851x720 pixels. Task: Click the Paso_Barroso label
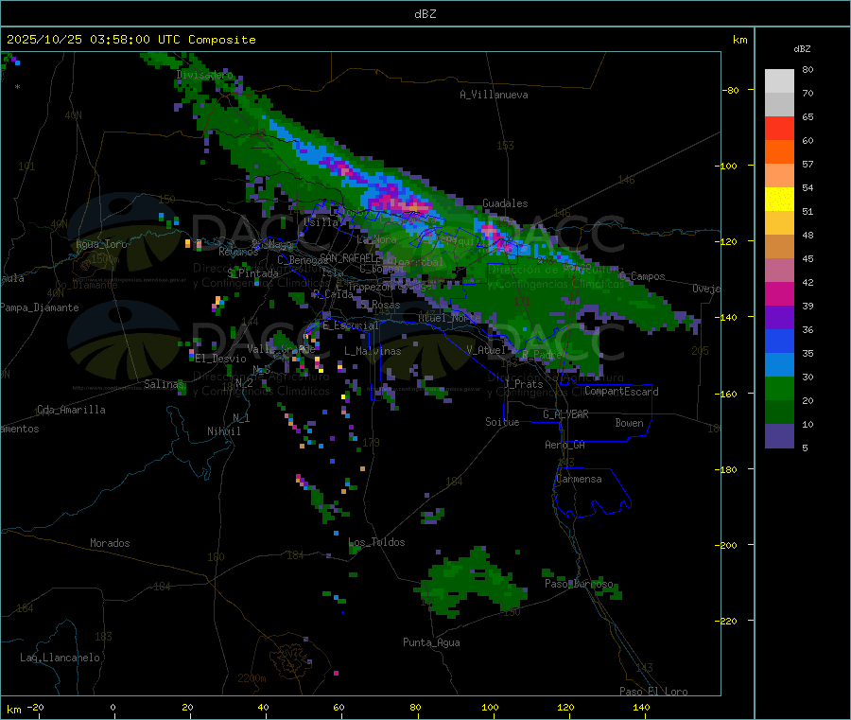tap(579, 584)
